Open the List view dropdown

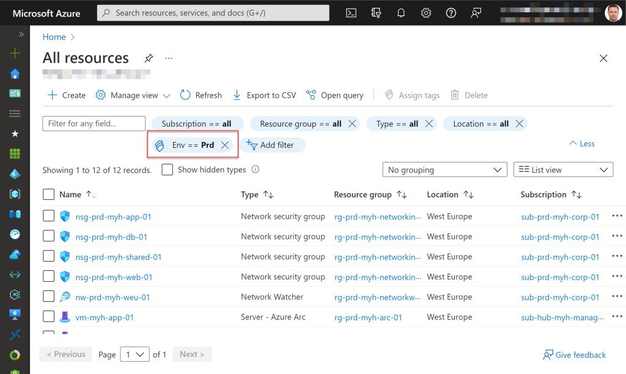pyautogui.click(x=563, y=170)
